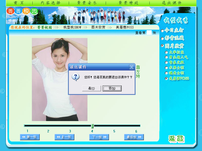Confirm exit by clicking 是(Y)
The height and width of the screenshot is (151, 202).
92,88
